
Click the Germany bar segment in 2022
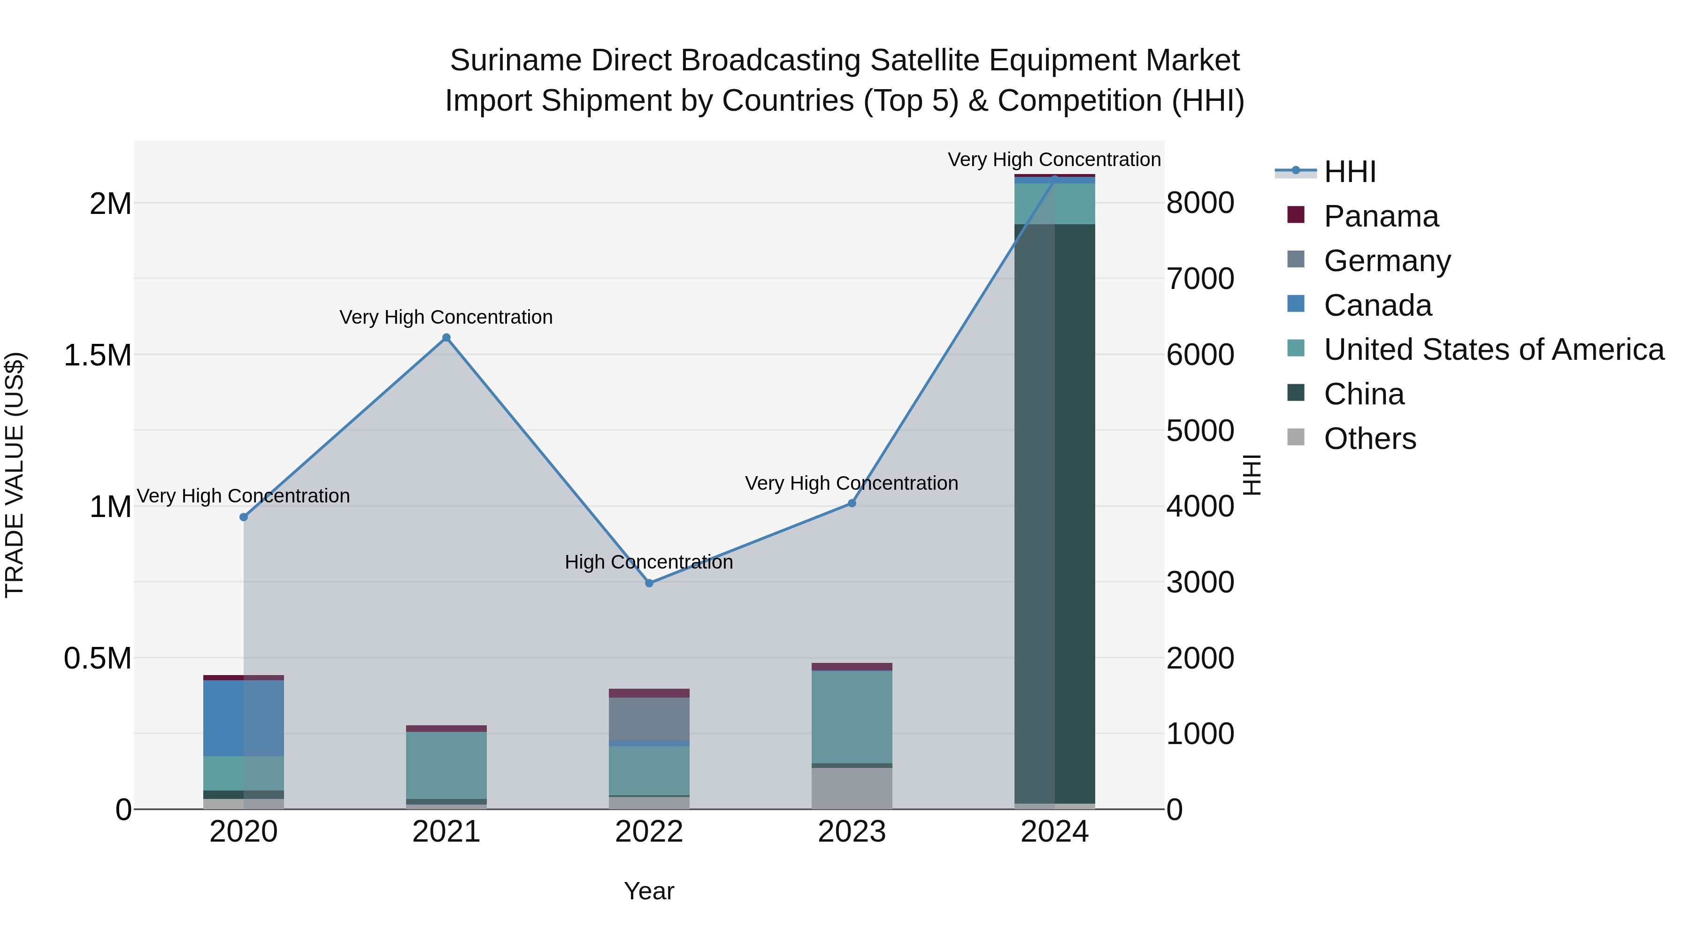coord(649,719)
